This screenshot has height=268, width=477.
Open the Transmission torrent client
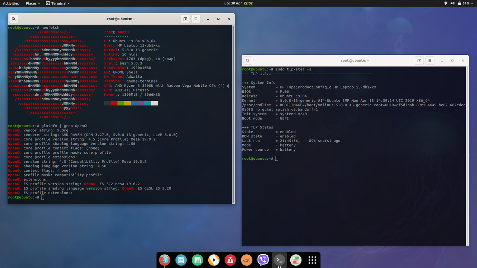click(230, 260)
